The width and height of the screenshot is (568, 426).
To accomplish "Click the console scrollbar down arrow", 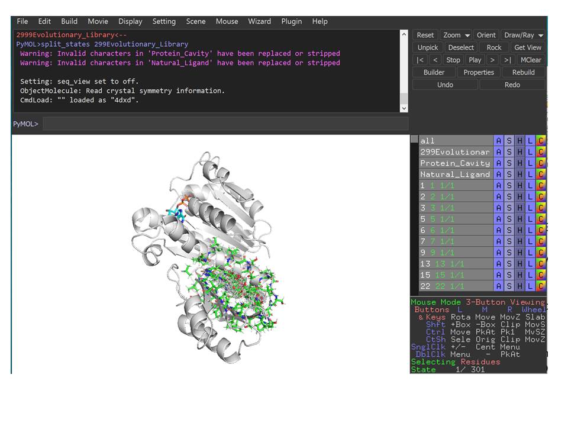I will [404, 108].
